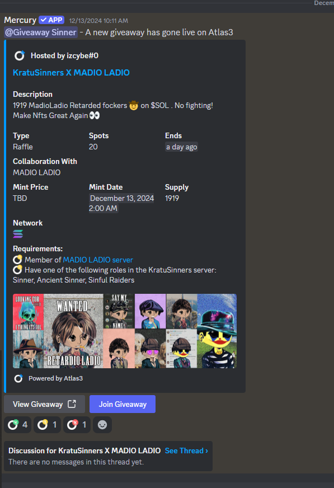Click 'Hosted by izcybe#0' text
The image size is (334, 488).
[x=64, y=56]
